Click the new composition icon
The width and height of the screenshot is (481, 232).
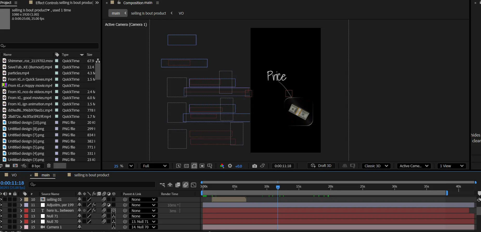(15, 166)
